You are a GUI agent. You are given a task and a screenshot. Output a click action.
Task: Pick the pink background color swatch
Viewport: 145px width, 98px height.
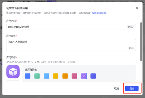(74, 76)
